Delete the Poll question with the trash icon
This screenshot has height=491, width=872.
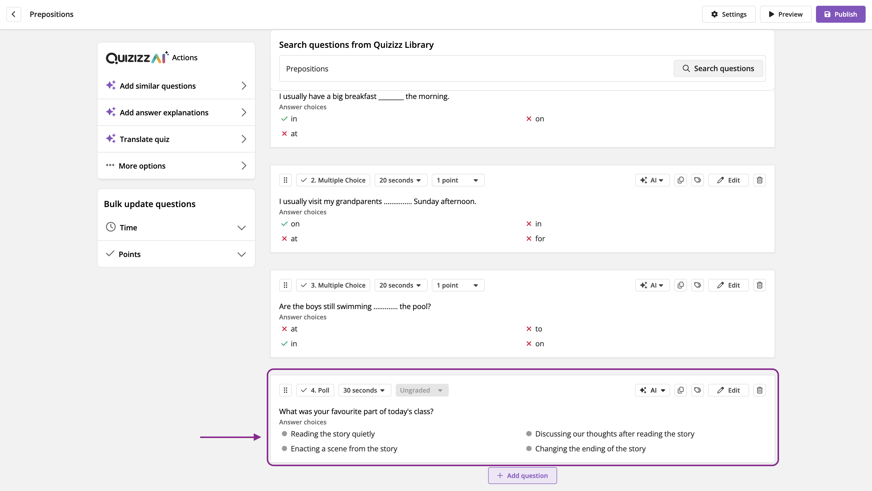(x=759, y=390)
